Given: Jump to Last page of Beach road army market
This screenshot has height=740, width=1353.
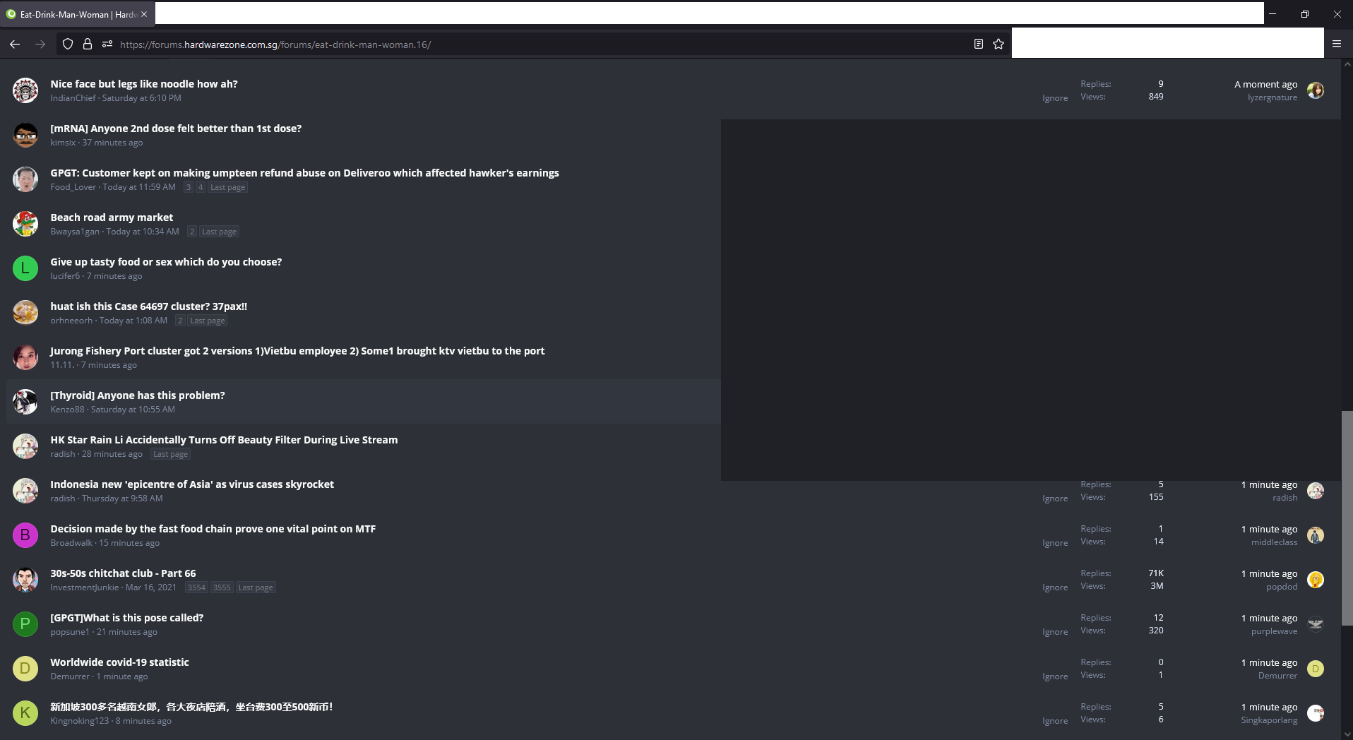Looking at the screenshot, I should [219, 232].
